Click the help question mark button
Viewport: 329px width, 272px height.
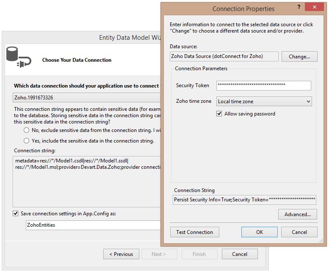(299, 8)
